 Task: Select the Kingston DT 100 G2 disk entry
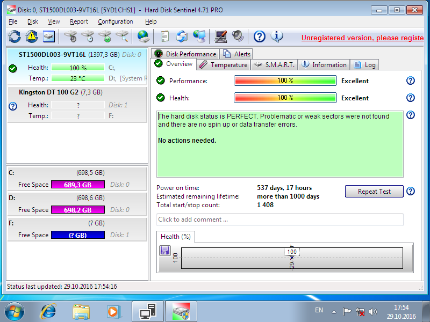coord(77,104)
